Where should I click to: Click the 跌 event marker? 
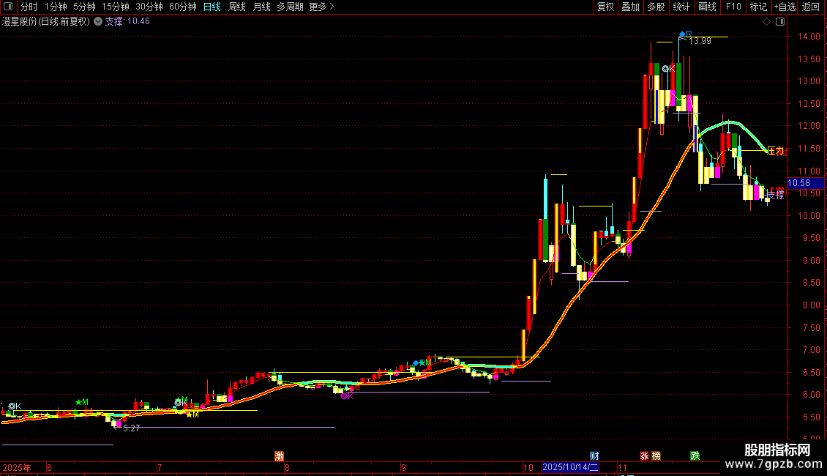click(695, 456)
